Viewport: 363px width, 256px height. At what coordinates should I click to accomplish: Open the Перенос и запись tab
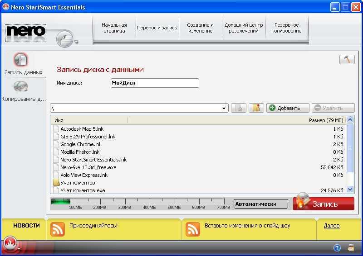157,28
